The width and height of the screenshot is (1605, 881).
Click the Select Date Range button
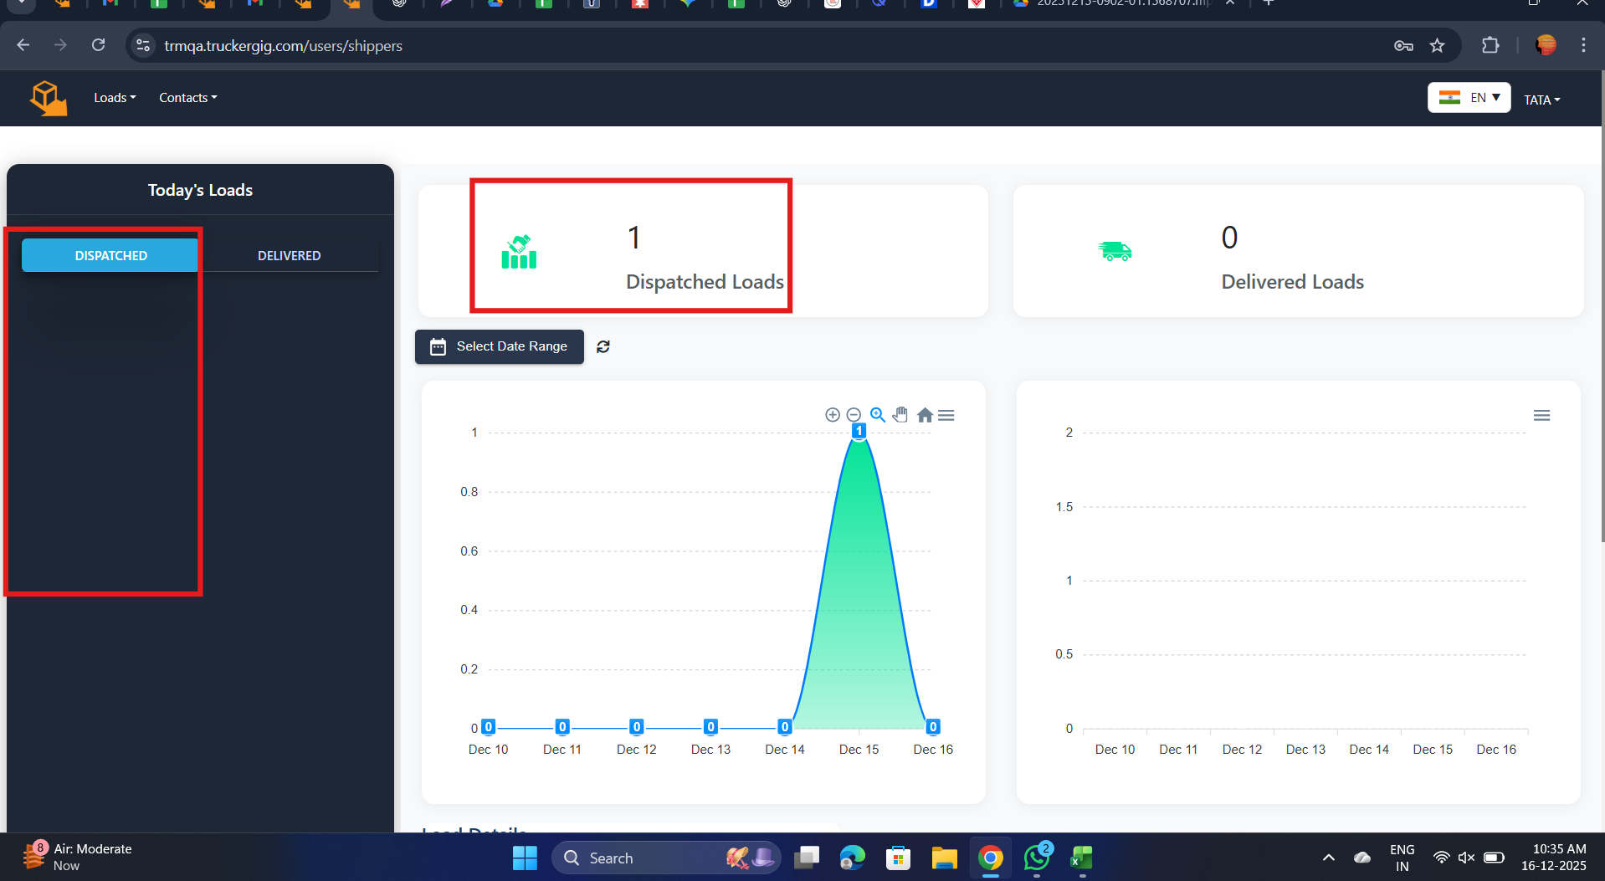[499, 346]
